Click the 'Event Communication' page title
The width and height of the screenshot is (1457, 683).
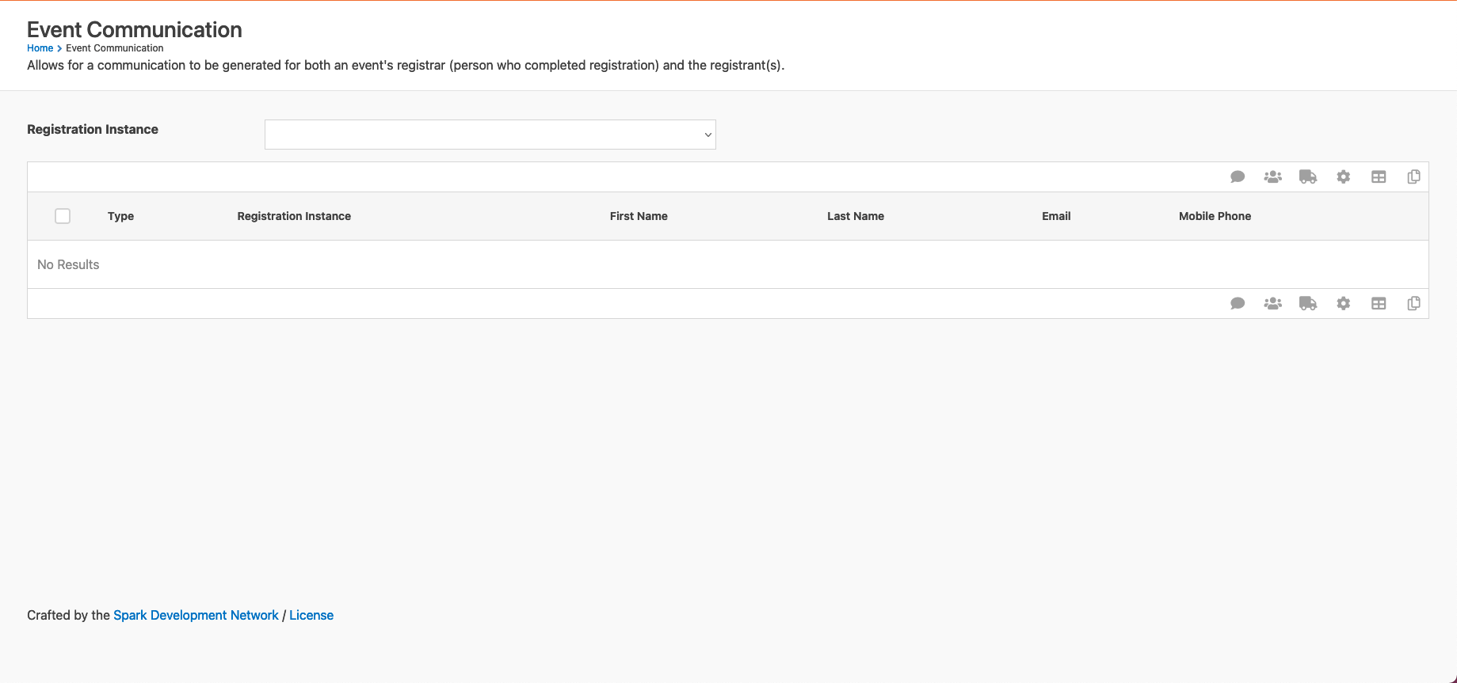[x=135, y=29]
